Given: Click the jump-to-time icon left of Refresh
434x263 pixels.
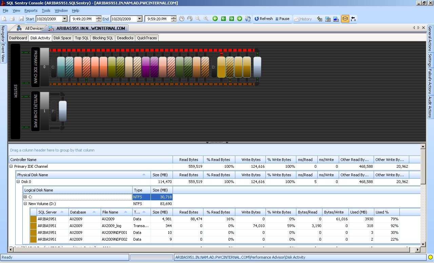Looking at the screenshot, I should (248, 19).
